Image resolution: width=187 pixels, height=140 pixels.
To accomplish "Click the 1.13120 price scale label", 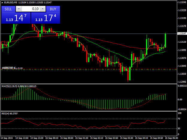I will [182, 42].
